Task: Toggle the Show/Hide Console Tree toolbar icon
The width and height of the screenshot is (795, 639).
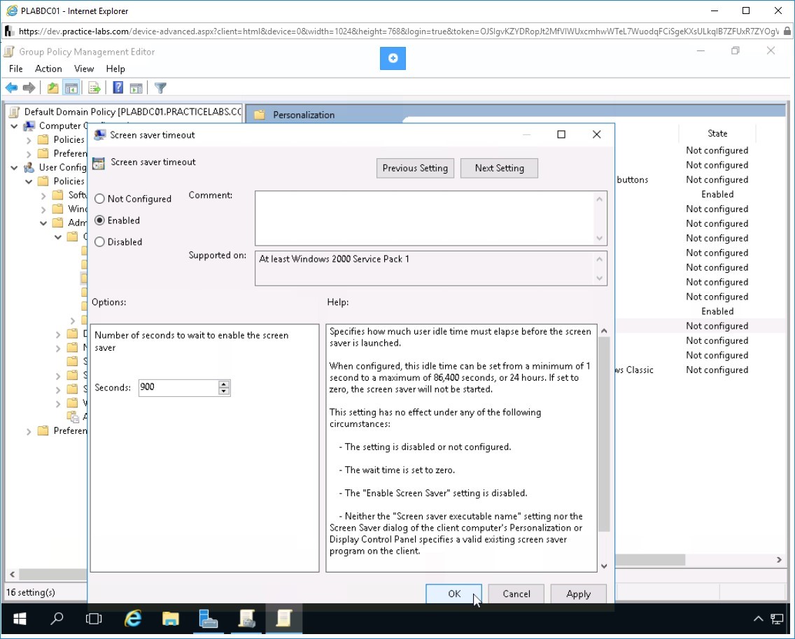Action: pyautogui.click(x=71, y=87)
